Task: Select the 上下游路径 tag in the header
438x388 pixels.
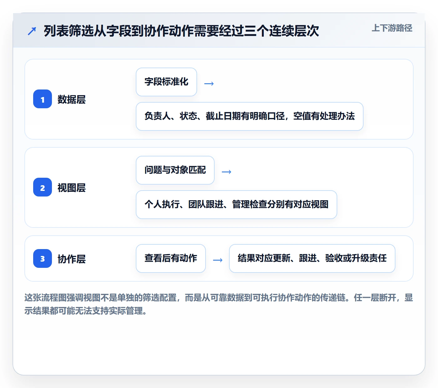Action: click(392, 28)
